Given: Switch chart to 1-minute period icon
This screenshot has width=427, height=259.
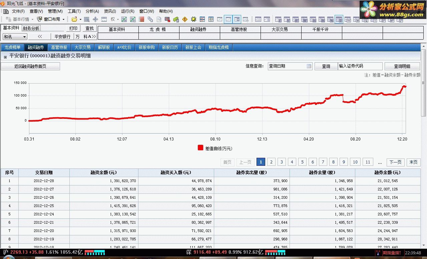Looking at the screenshot, I should click(278, 19).
